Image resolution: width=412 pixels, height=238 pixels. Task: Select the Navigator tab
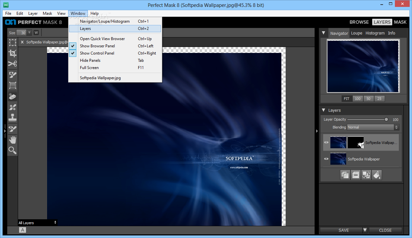[339, 33]
